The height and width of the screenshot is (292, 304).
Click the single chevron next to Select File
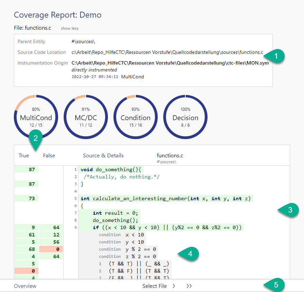tap(174, 286)
